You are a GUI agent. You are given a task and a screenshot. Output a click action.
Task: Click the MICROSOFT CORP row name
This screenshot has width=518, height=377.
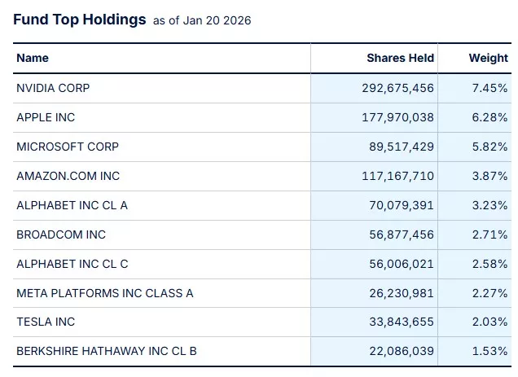[x=68, y=147]
